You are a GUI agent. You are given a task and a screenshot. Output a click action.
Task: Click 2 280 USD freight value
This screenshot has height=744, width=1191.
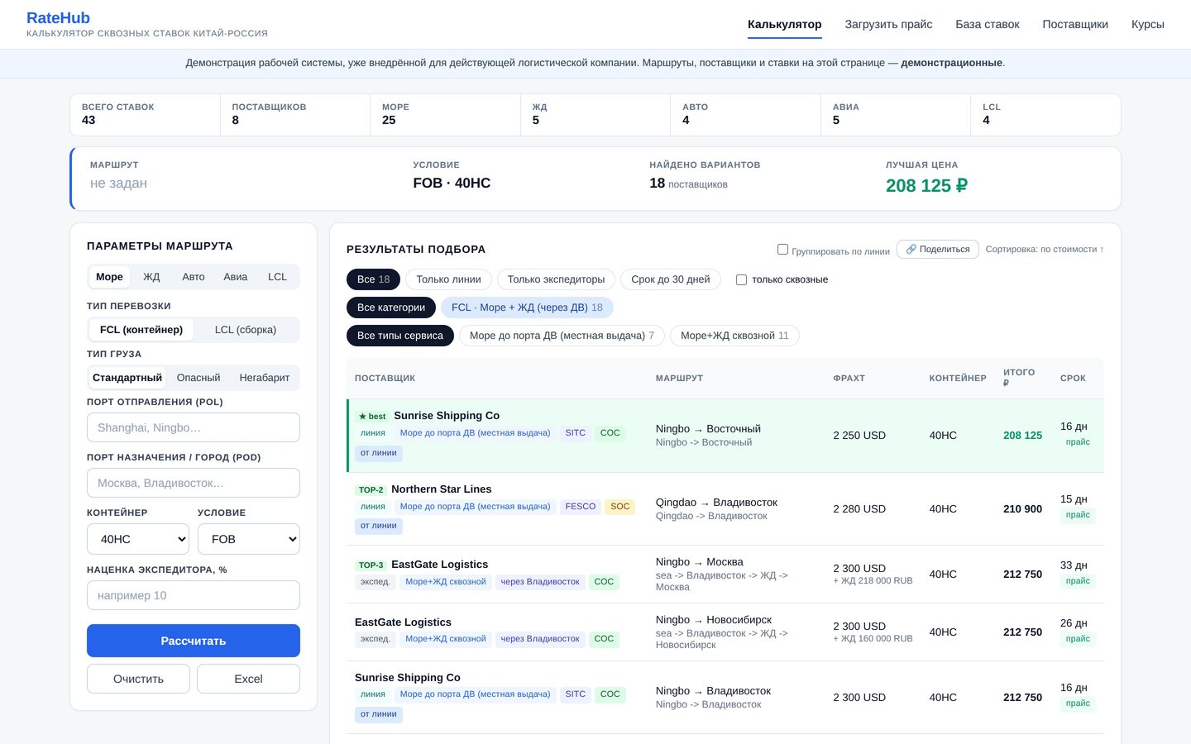[859, 509]
